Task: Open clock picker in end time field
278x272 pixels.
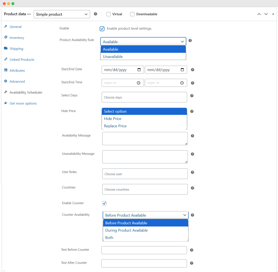Action: tap(182, 83)
